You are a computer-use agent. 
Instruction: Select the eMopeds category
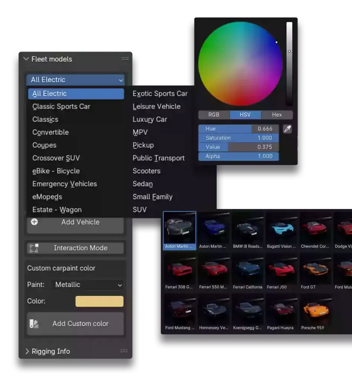(x=47, y=196)
